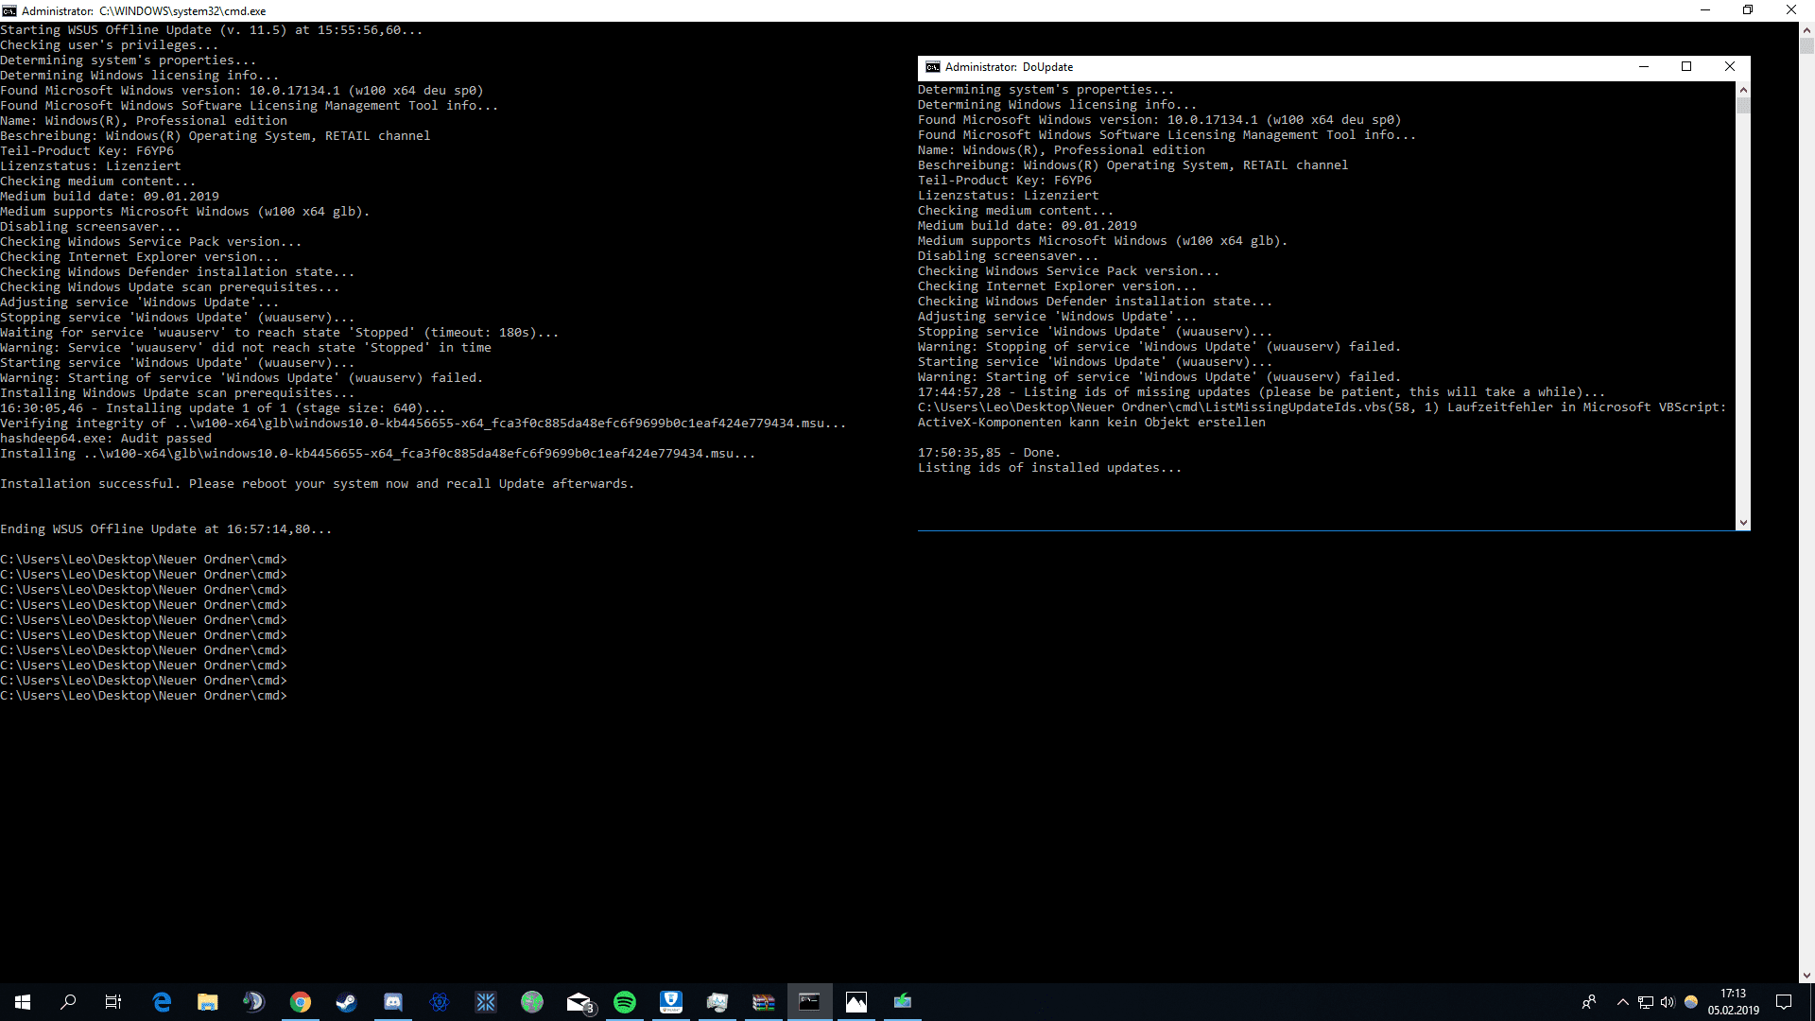Click 'Ending WSUS Offline Update' line

click(166, 529)
